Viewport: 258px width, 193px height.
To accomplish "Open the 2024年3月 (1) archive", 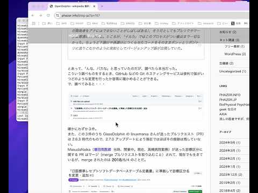I will [230, 151].
